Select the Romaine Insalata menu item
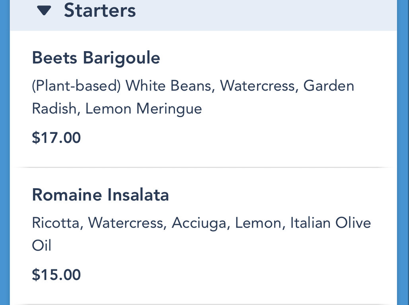This screenshot has height=305, width=409. tap(100, 195)
